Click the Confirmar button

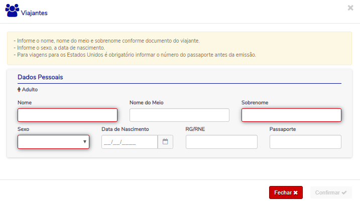coord(331,192)
